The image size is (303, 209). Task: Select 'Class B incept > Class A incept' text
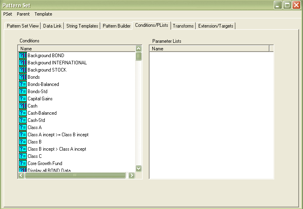click(57, 149)
